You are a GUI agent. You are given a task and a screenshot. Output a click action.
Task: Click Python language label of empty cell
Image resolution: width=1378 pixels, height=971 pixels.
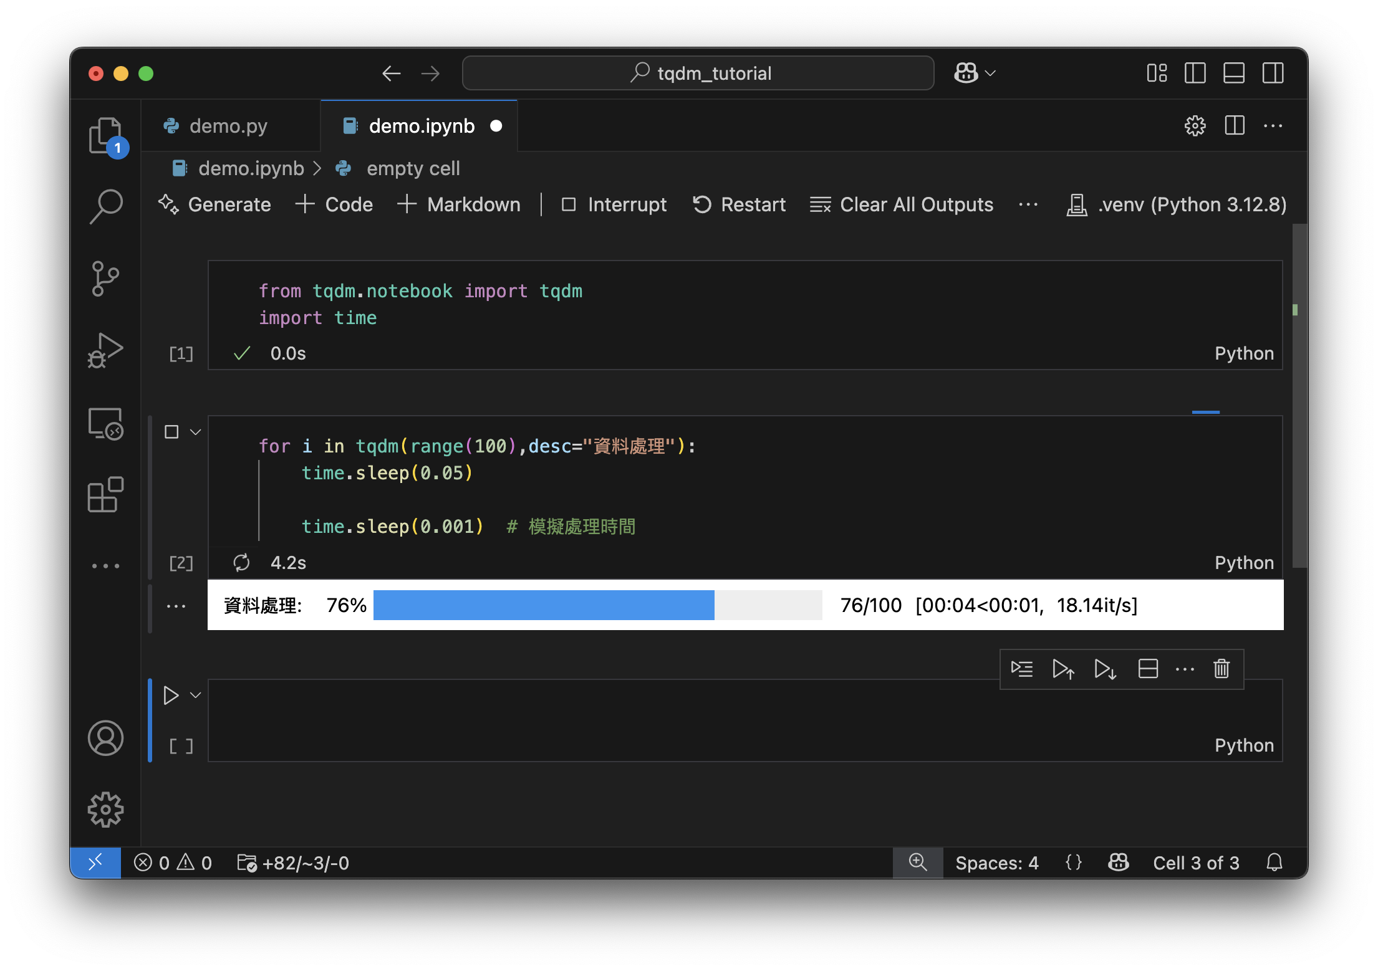click(x=1244, y=745)
